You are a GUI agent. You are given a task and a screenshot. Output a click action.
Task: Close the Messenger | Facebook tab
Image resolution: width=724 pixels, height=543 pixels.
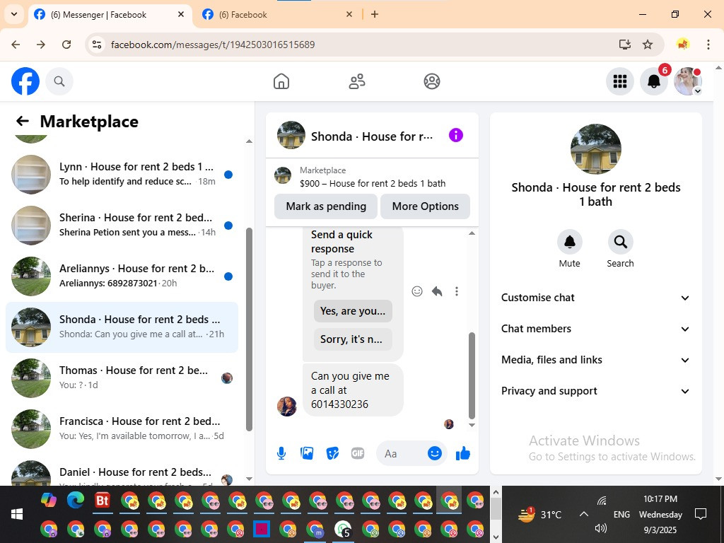point(181,14)
